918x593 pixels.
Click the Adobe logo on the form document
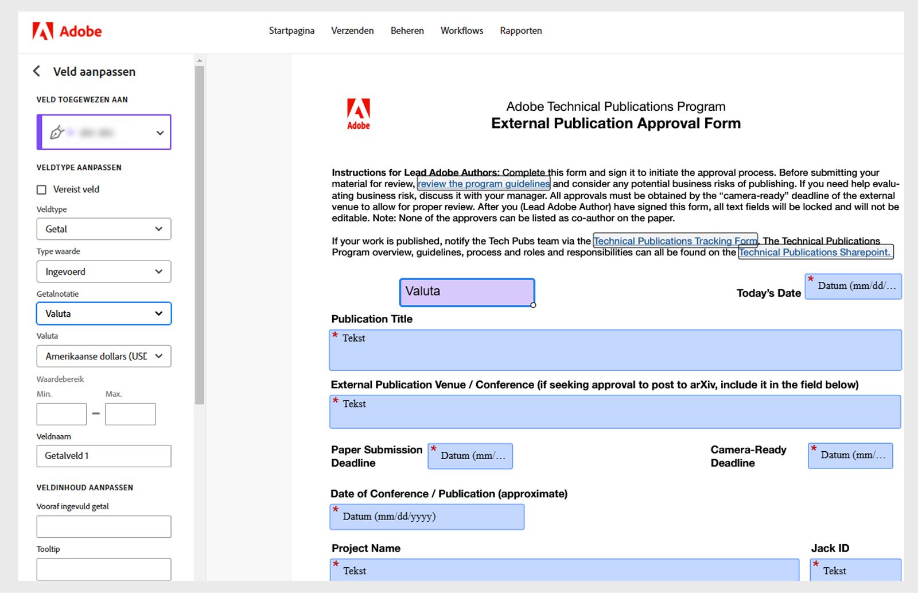point(359,114)
